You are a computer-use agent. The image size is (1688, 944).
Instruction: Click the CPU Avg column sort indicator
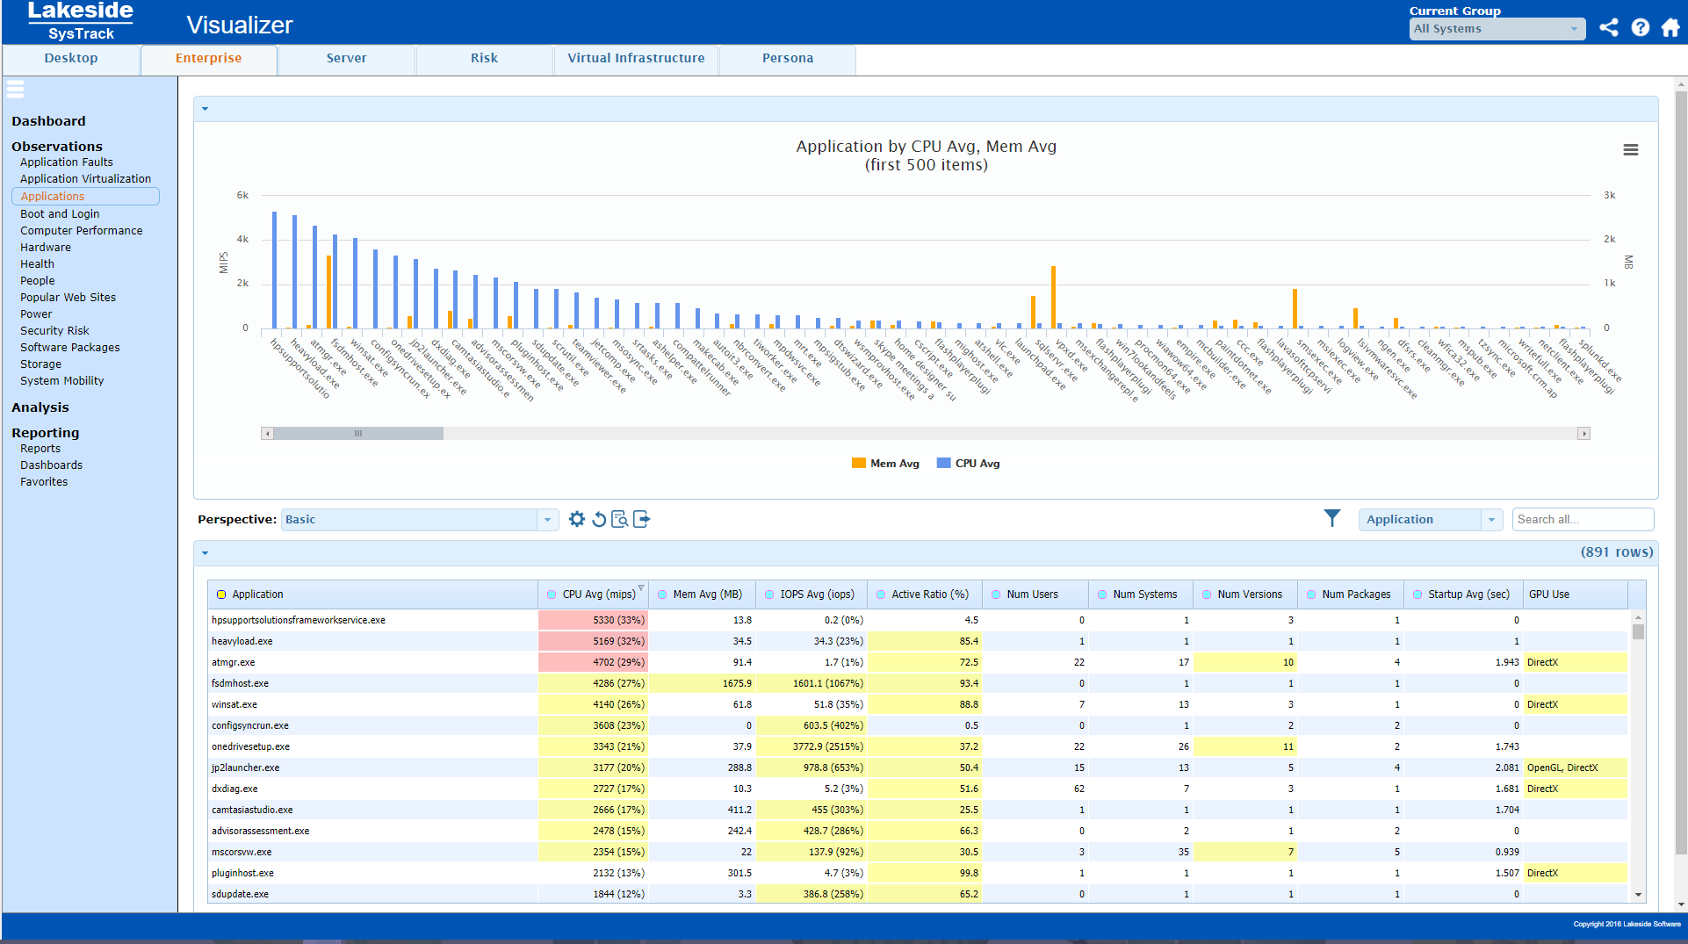tap(641, 587)
